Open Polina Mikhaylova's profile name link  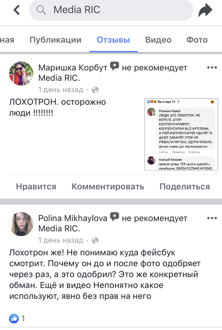pos(73,218)
